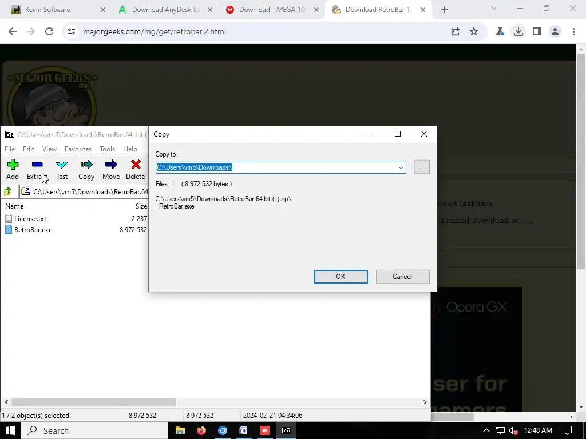Share this page icon in Chrome
Viewport: 586px width, 439px height.
point(455,32)
